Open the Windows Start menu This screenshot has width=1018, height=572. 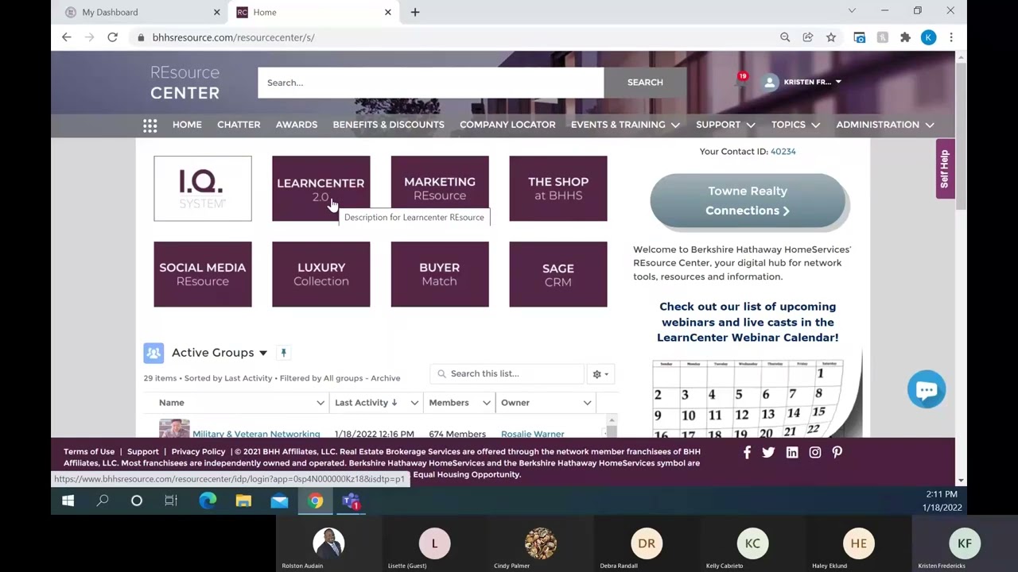[x=68, y=501]
